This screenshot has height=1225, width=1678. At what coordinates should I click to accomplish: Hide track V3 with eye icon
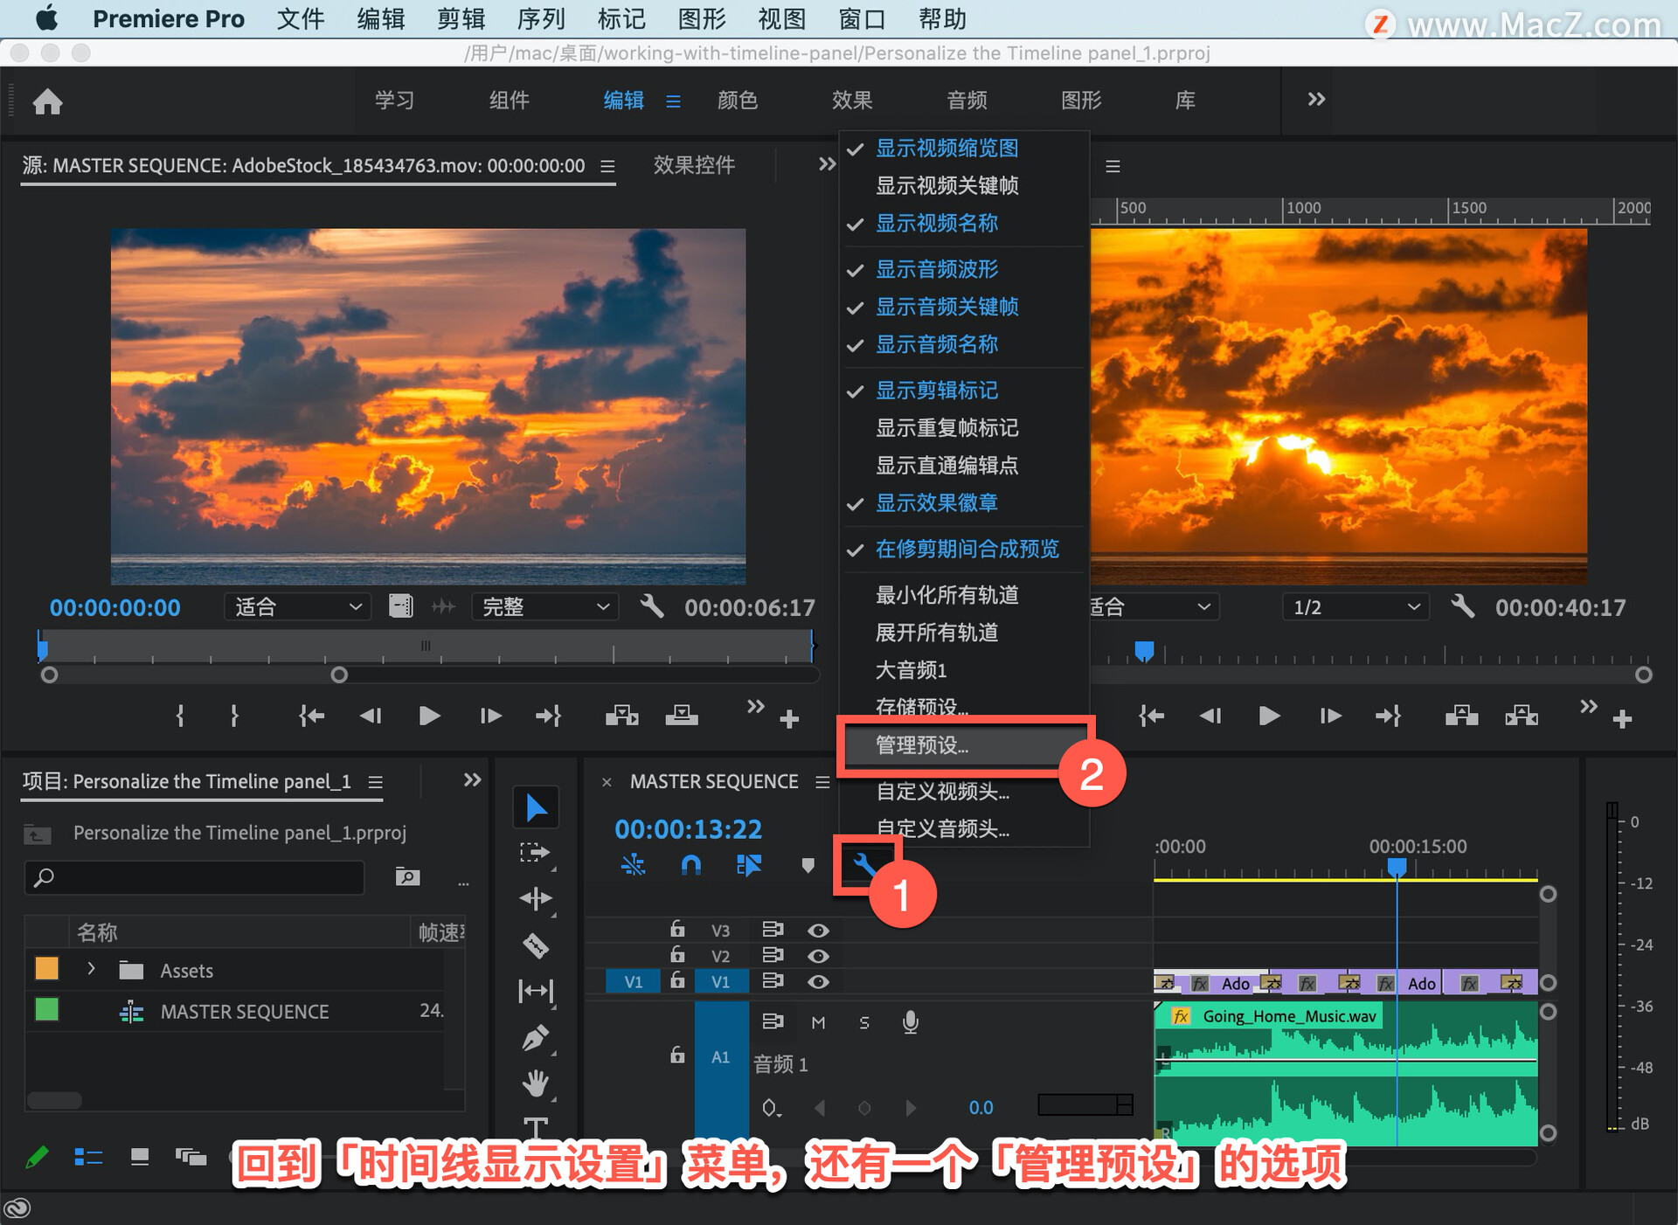click(818, 931)
